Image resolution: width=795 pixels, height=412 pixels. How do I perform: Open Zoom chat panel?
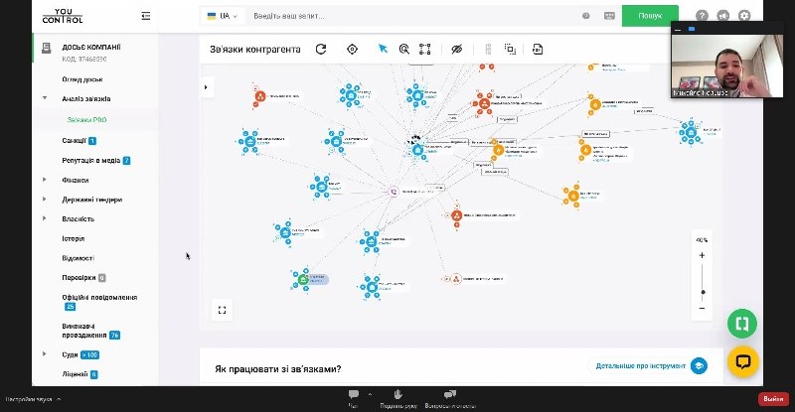pyautogui.click(x=354, y=398)
